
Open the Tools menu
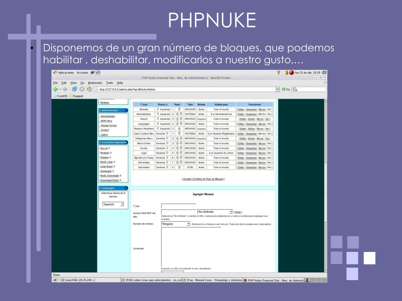pos(110,83)
